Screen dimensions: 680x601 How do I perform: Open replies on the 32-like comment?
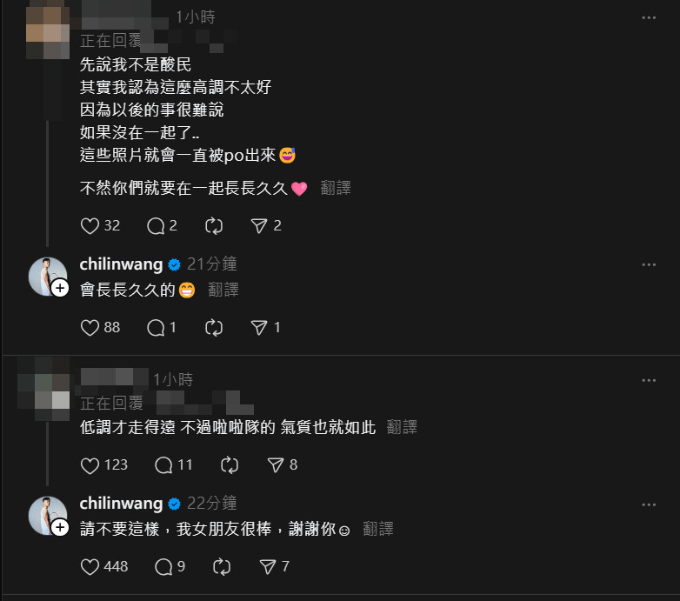(156, 226)
